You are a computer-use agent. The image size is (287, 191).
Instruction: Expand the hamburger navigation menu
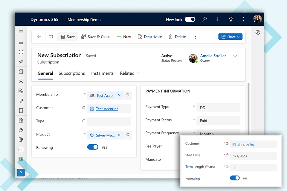coord(21,32)
